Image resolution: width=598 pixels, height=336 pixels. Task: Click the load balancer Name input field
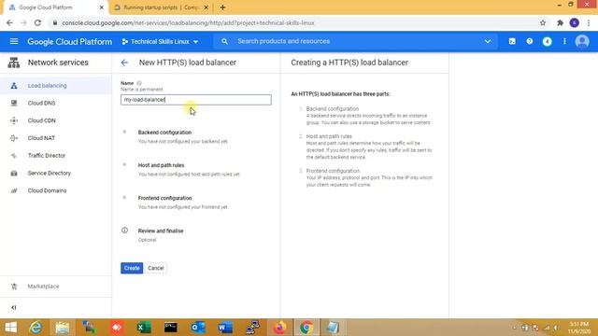tap(196, 100)
